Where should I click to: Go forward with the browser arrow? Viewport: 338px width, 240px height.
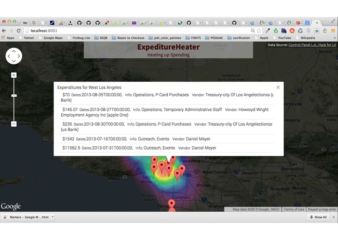(x=11, y=31)
